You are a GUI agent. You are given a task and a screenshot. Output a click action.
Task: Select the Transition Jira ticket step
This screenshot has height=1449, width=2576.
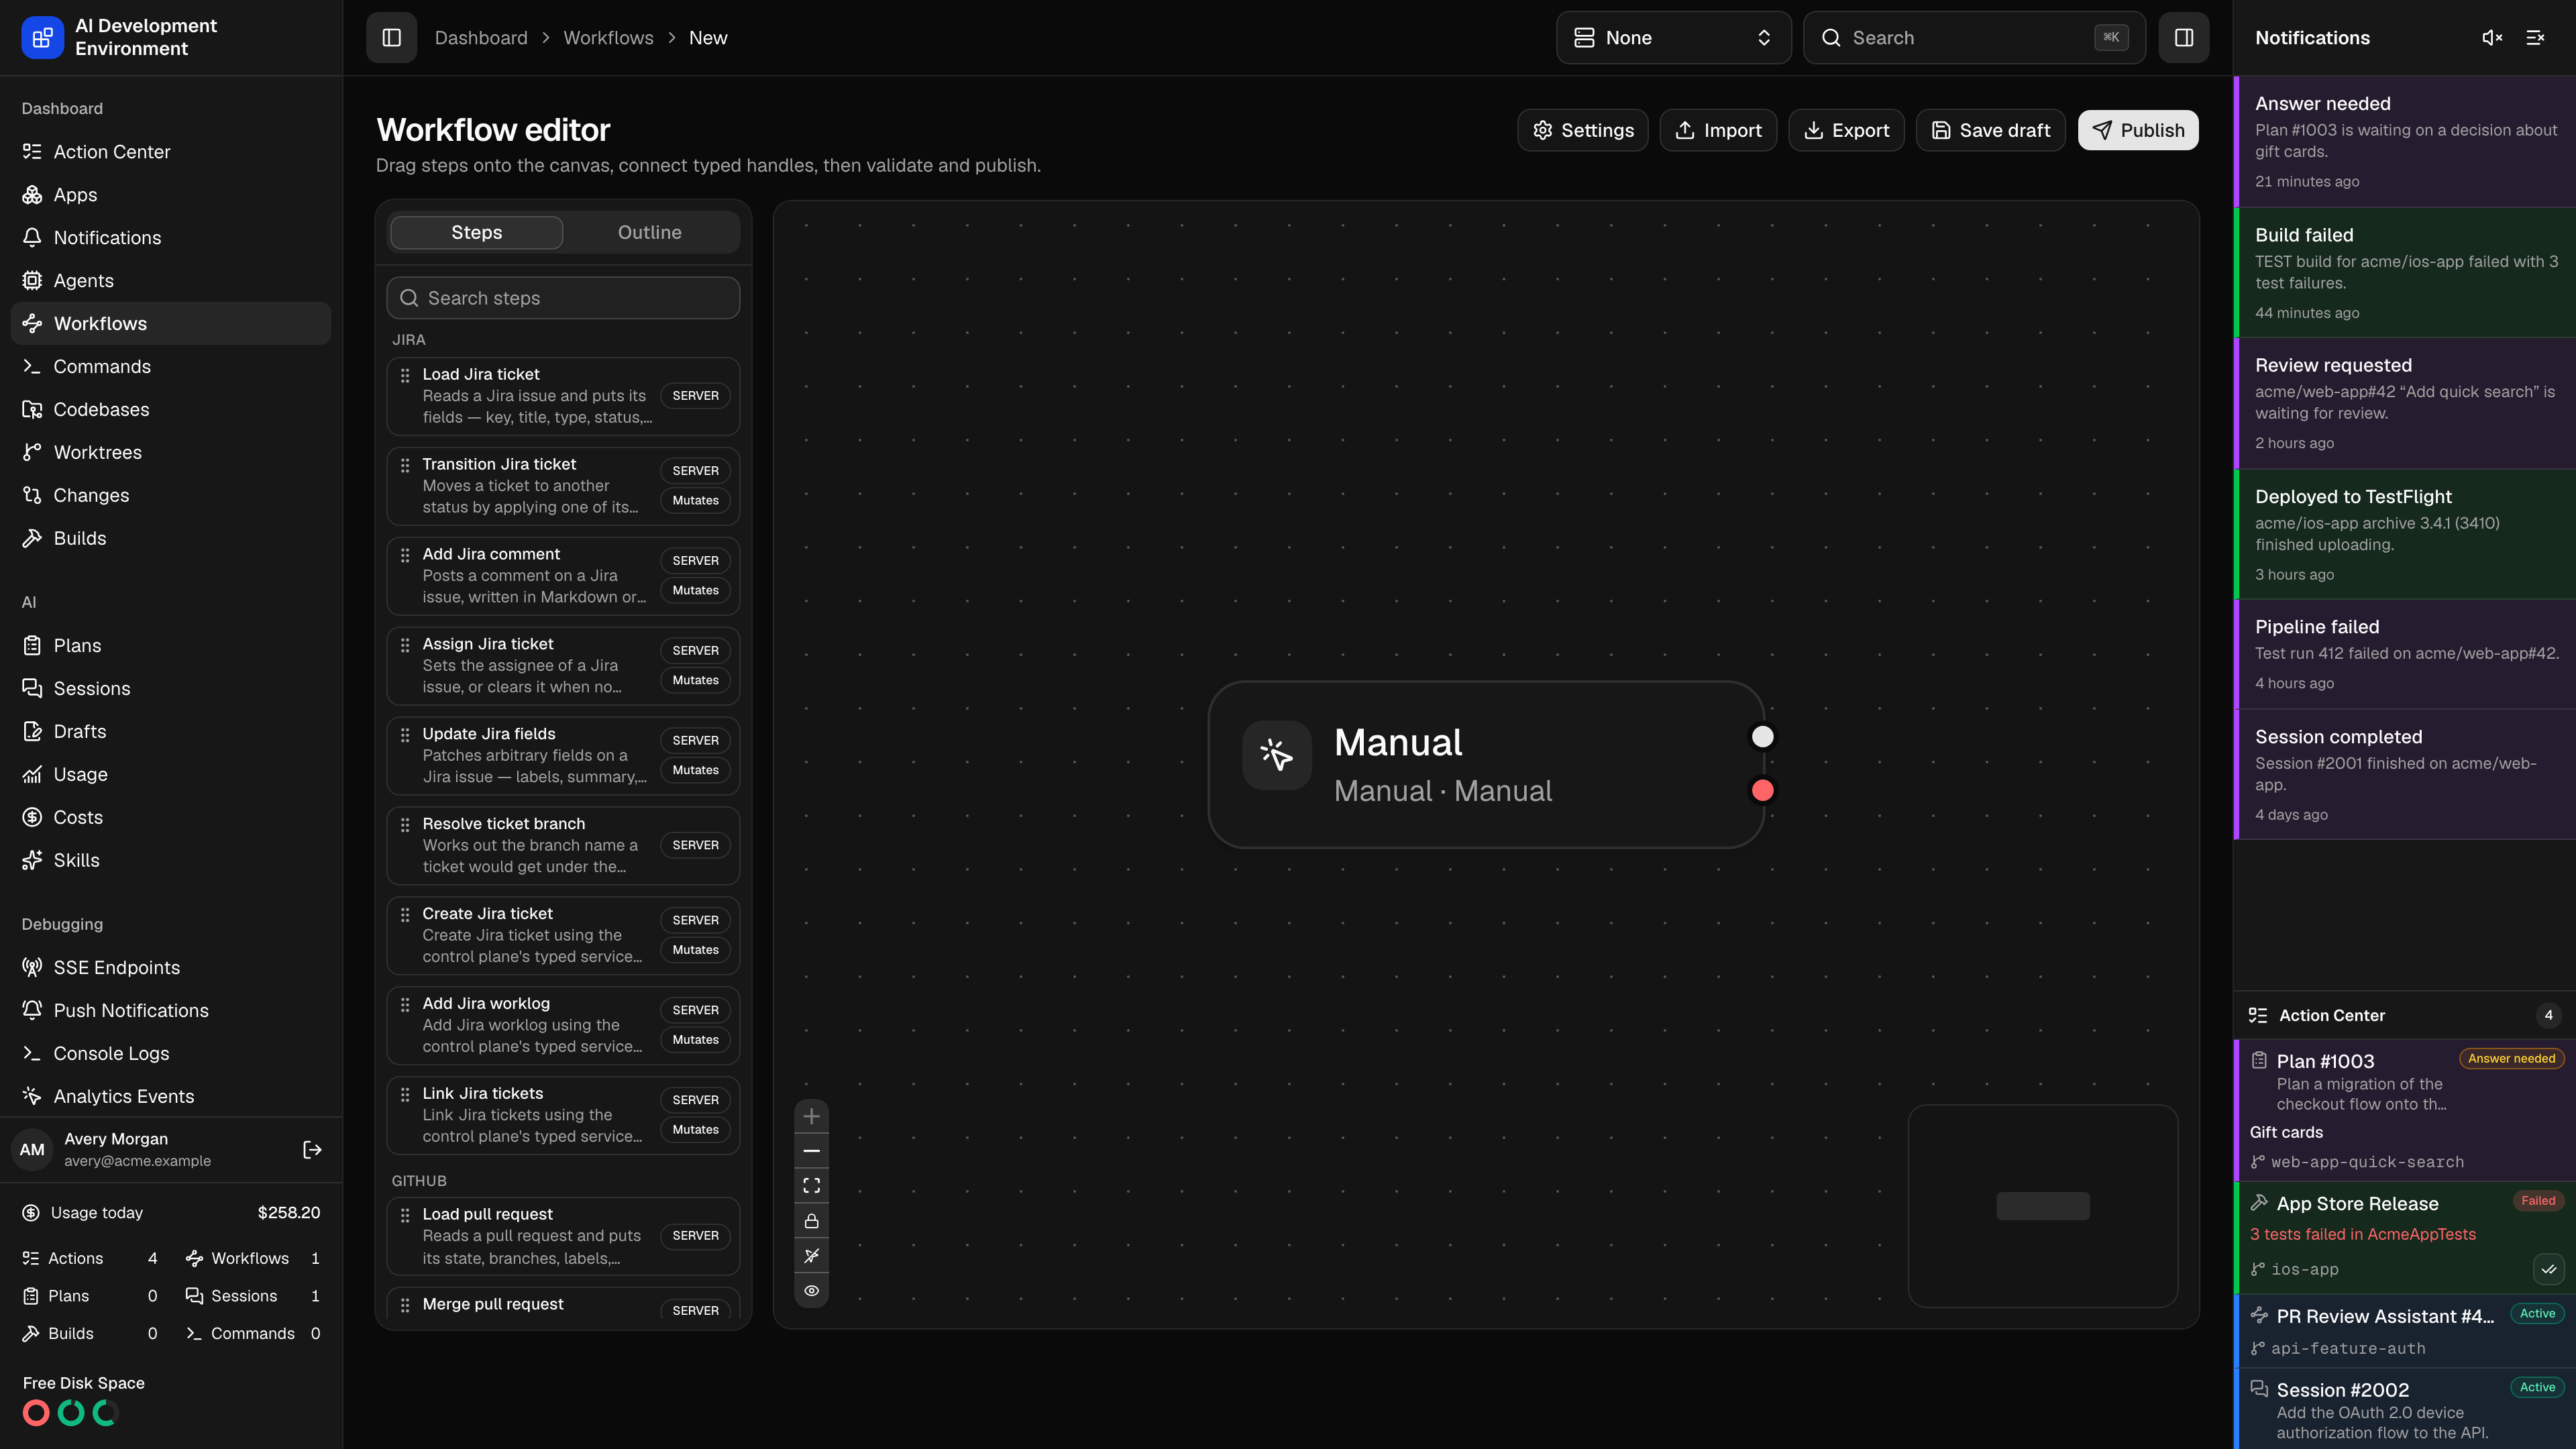point(563,486)
